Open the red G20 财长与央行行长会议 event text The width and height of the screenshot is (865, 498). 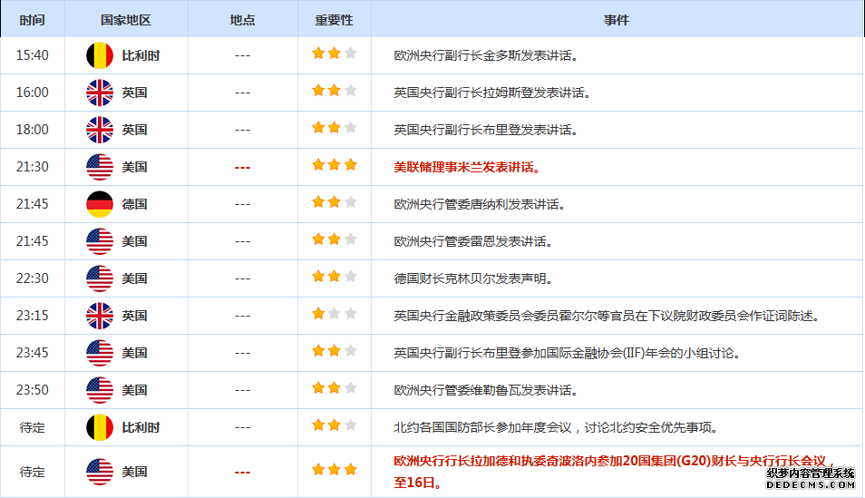613,462
